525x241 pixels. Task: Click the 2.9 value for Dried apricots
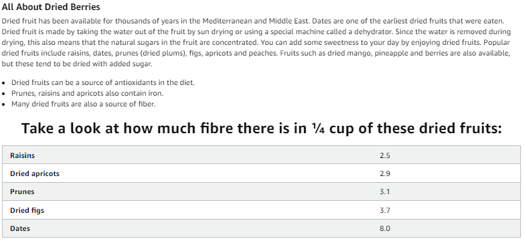(x=384, y=174)
